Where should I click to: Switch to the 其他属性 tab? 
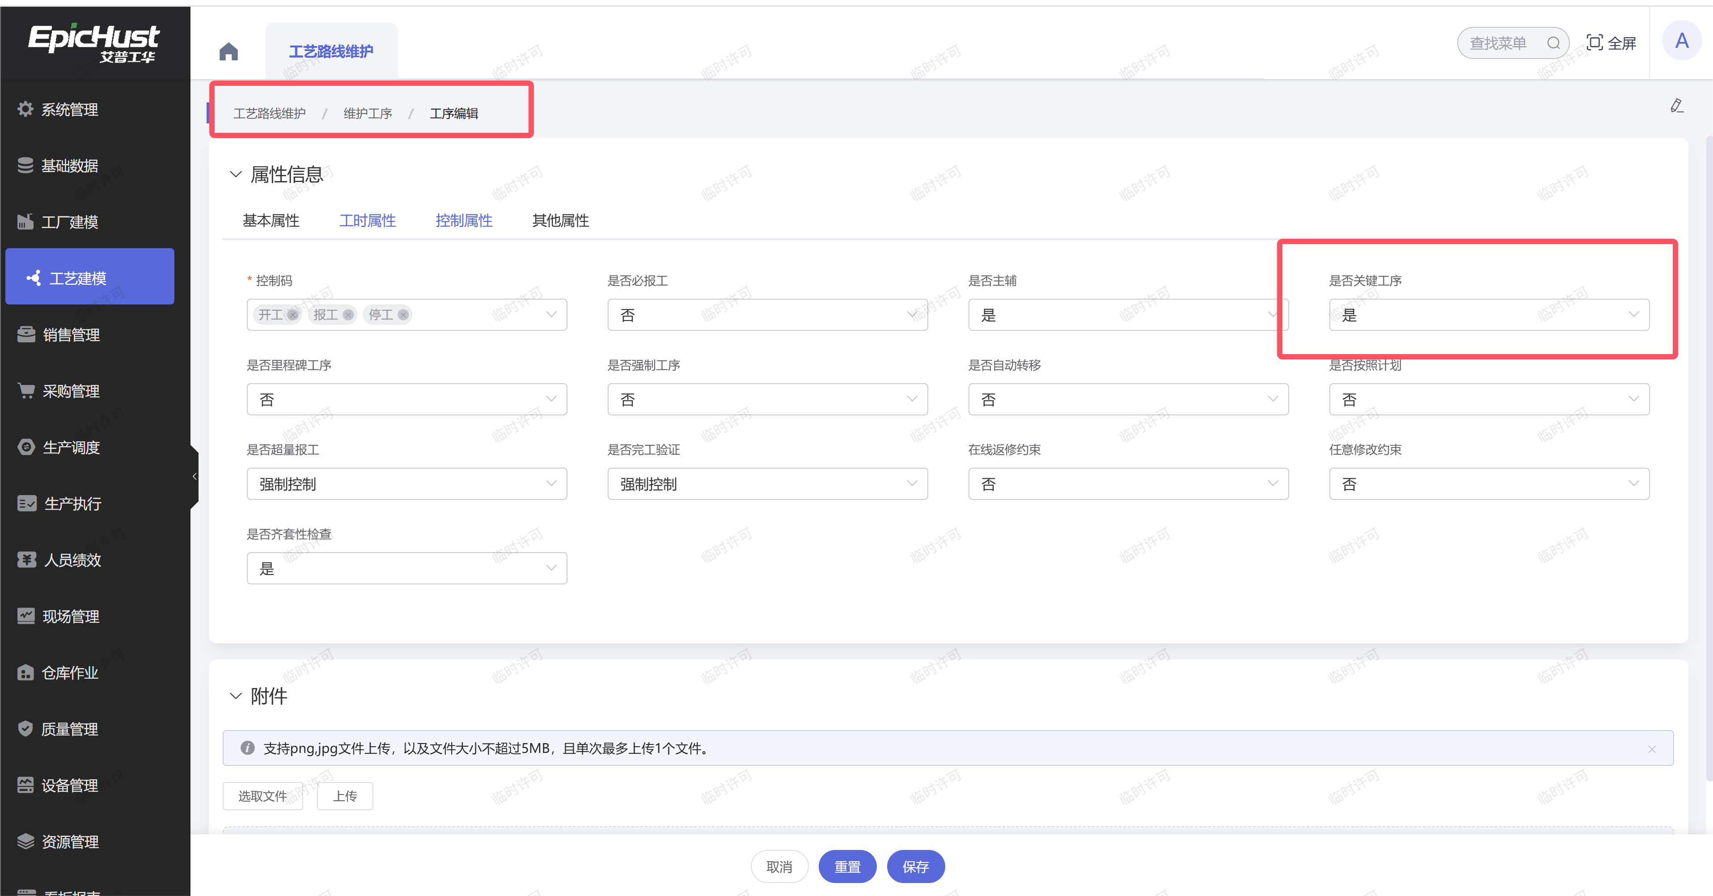[560, 221]
